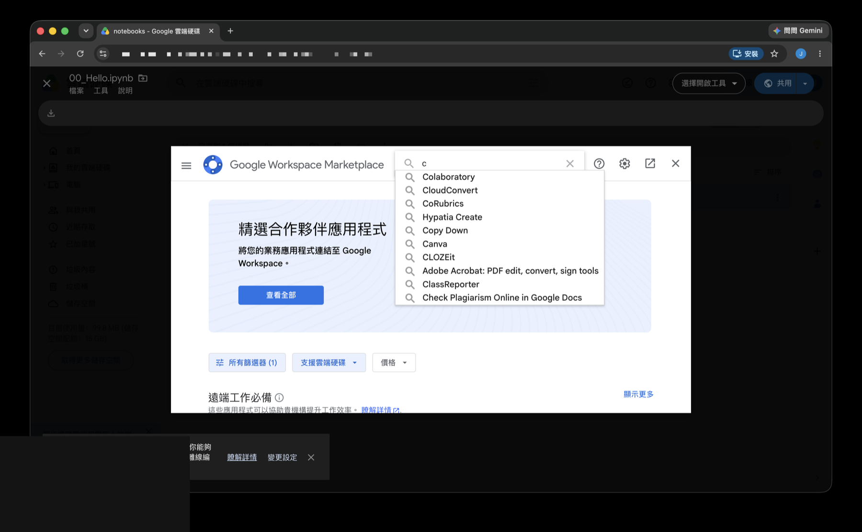Click the Google Workspace Marketplace logo

pyautogui.click(x=213, y=165)
